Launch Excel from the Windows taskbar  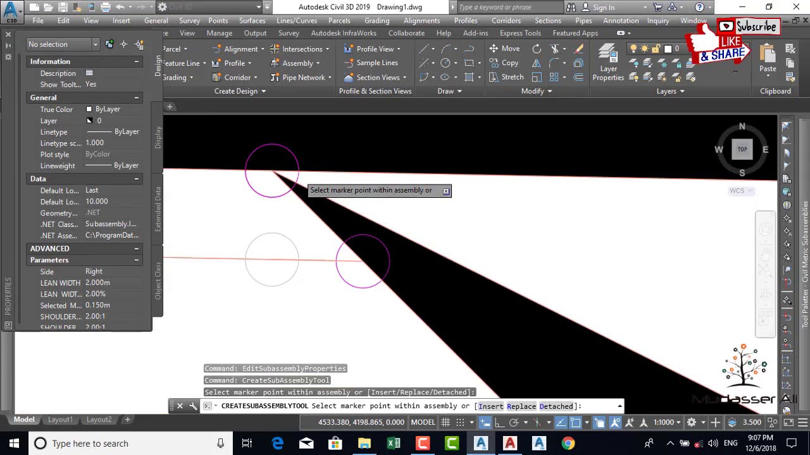[394, 444]
